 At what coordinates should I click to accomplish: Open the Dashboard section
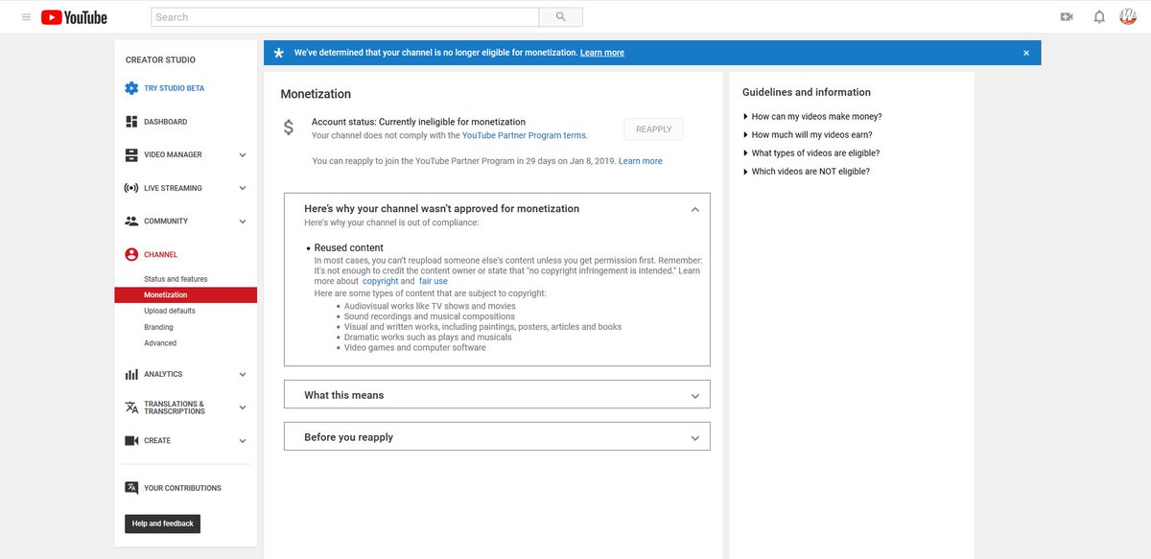tap(165, 122)
